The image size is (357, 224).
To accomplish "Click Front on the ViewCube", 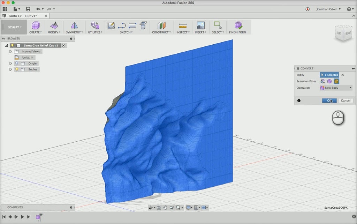I will 348,33.
